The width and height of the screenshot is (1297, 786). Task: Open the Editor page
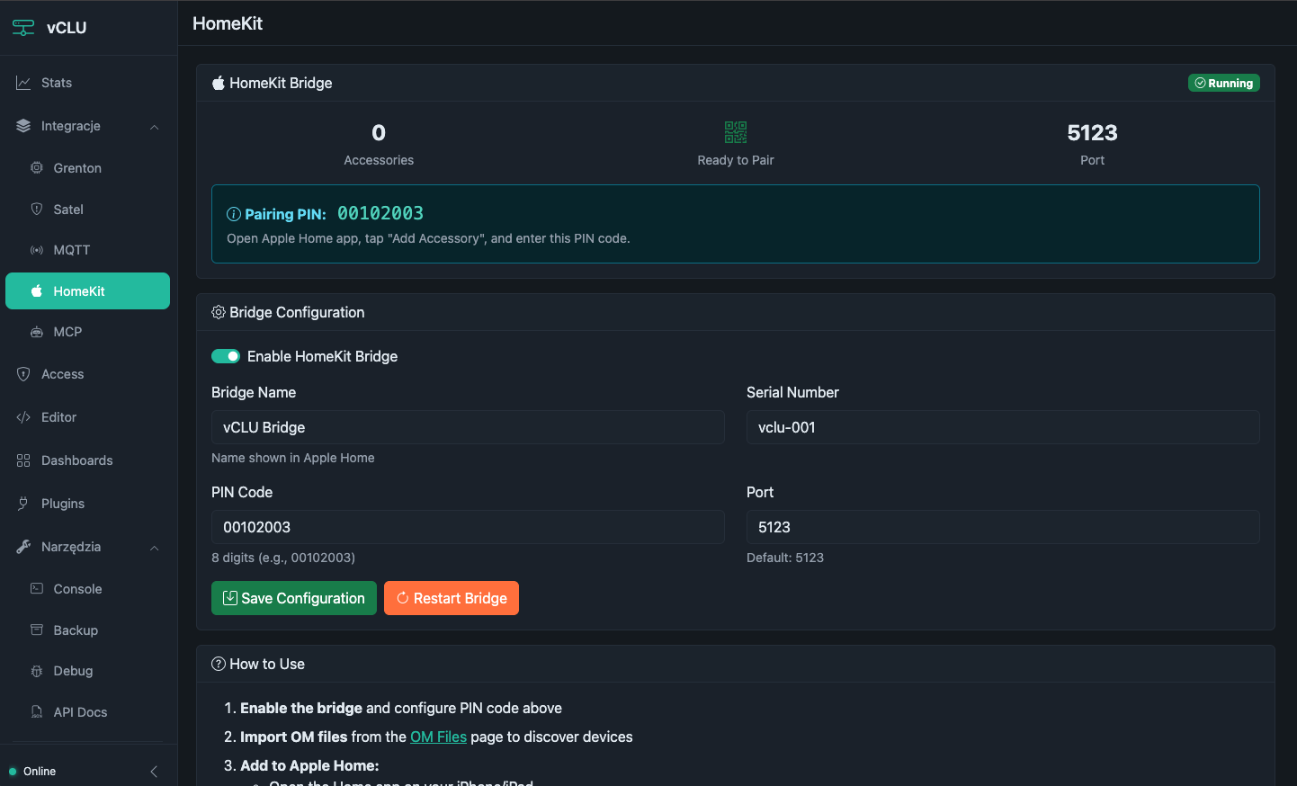[88, 417]
